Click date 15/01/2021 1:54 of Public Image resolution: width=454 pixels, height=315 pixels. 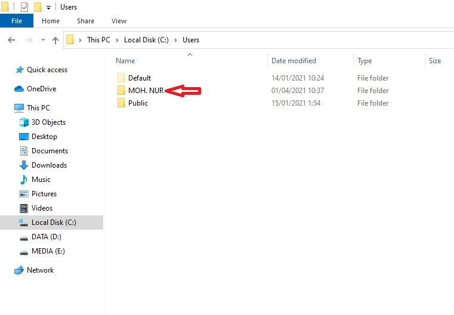(x=296, y=103)
